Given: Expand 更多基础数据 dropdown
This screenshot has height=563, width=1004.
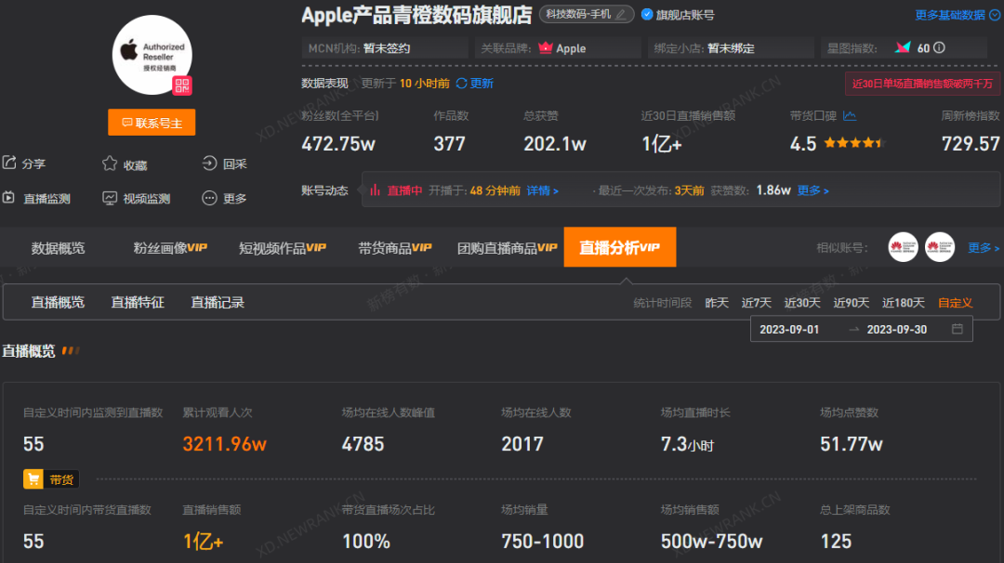Looking at the screenshot, I should pyautogui.click(x=958, y=15).
